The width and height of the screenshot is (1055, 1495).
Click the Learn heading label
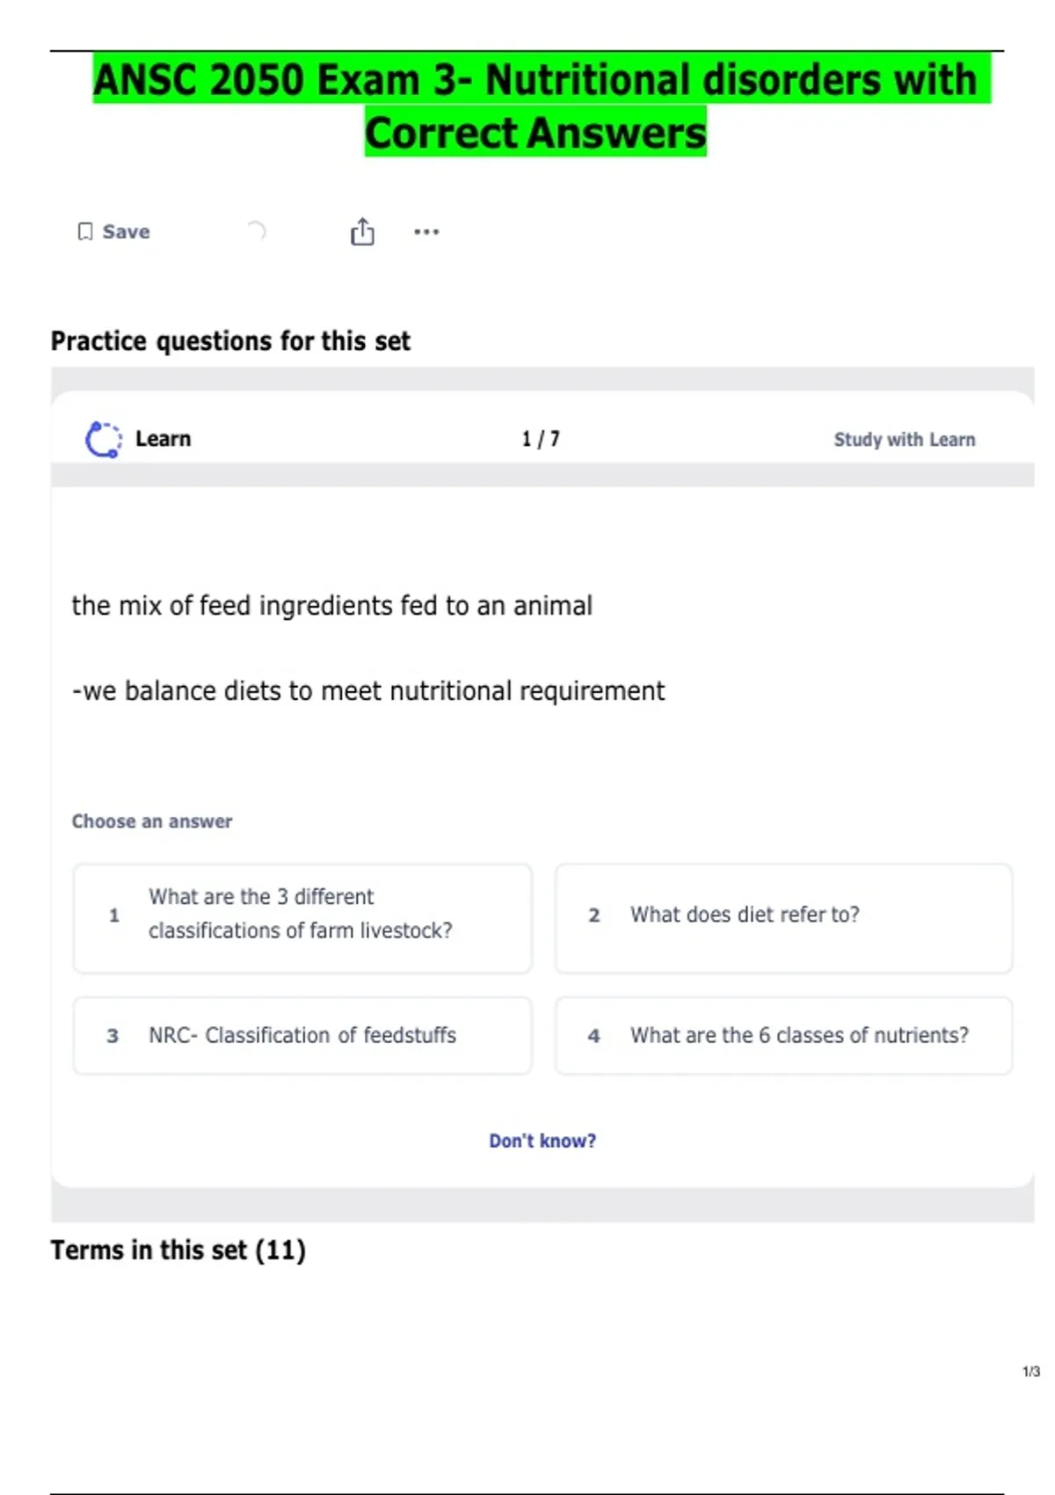pyautogui.click(x=163, y=439)
